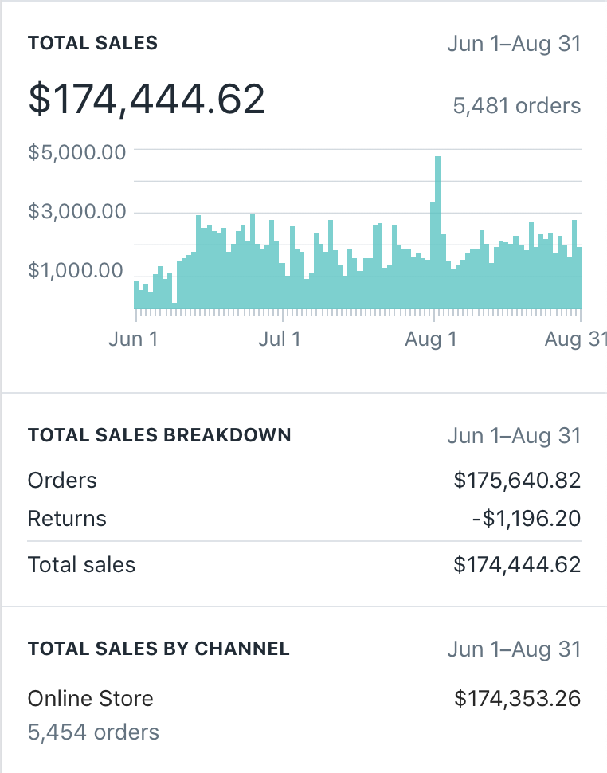Click the -$1,196.20 returns amount
The height and width of the screenshot is (773, 607).
(x=526, y=519)
